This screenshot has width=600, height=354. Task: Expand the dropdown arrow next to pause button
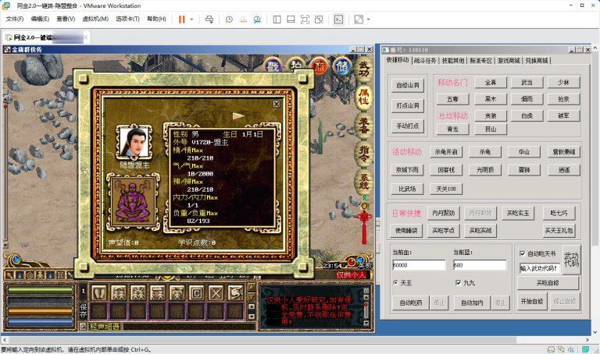tap(192, 19)
